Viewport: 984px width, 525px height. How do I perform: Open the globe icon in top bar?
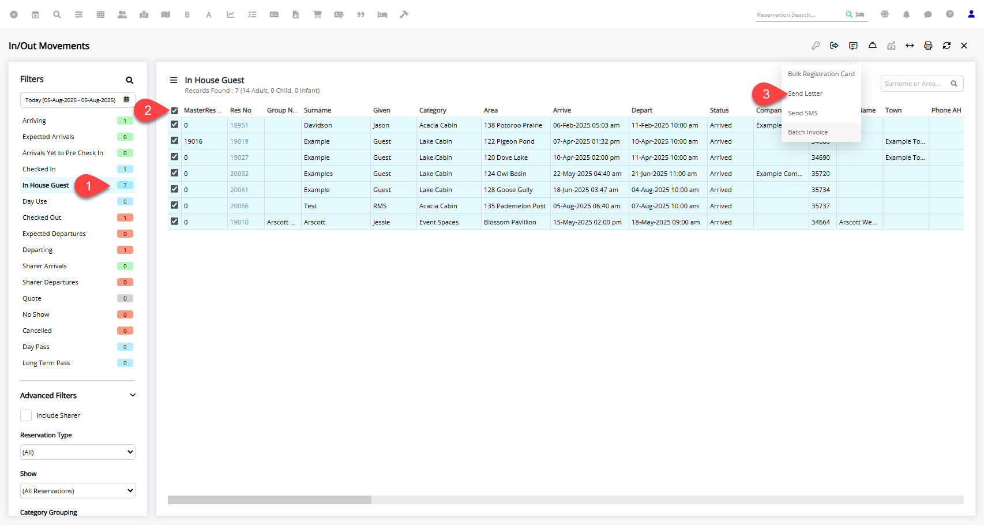click(x=885, y=14)
